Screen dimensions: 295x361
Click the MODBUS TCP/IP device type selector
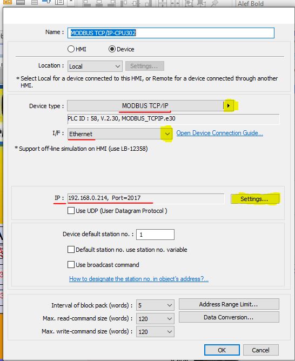[x=145, y=106]
